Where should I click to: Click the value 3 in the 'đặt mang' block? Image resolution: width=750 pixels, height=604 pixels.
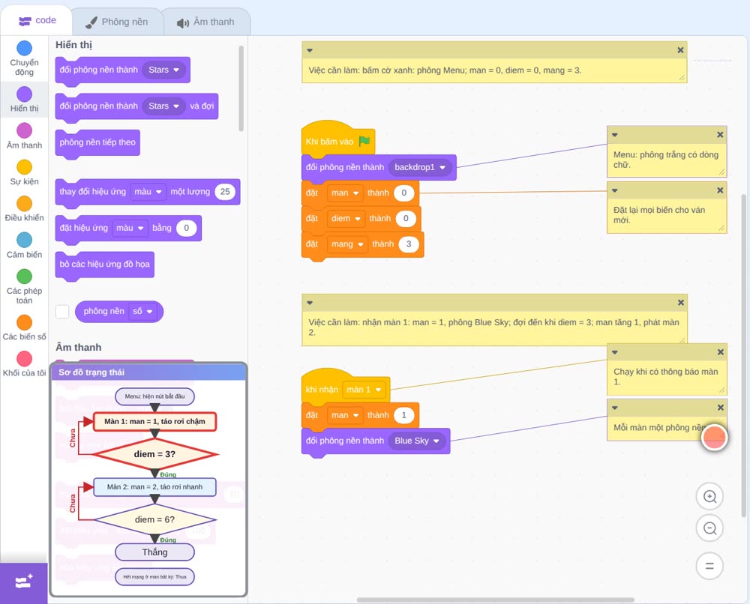409,244
